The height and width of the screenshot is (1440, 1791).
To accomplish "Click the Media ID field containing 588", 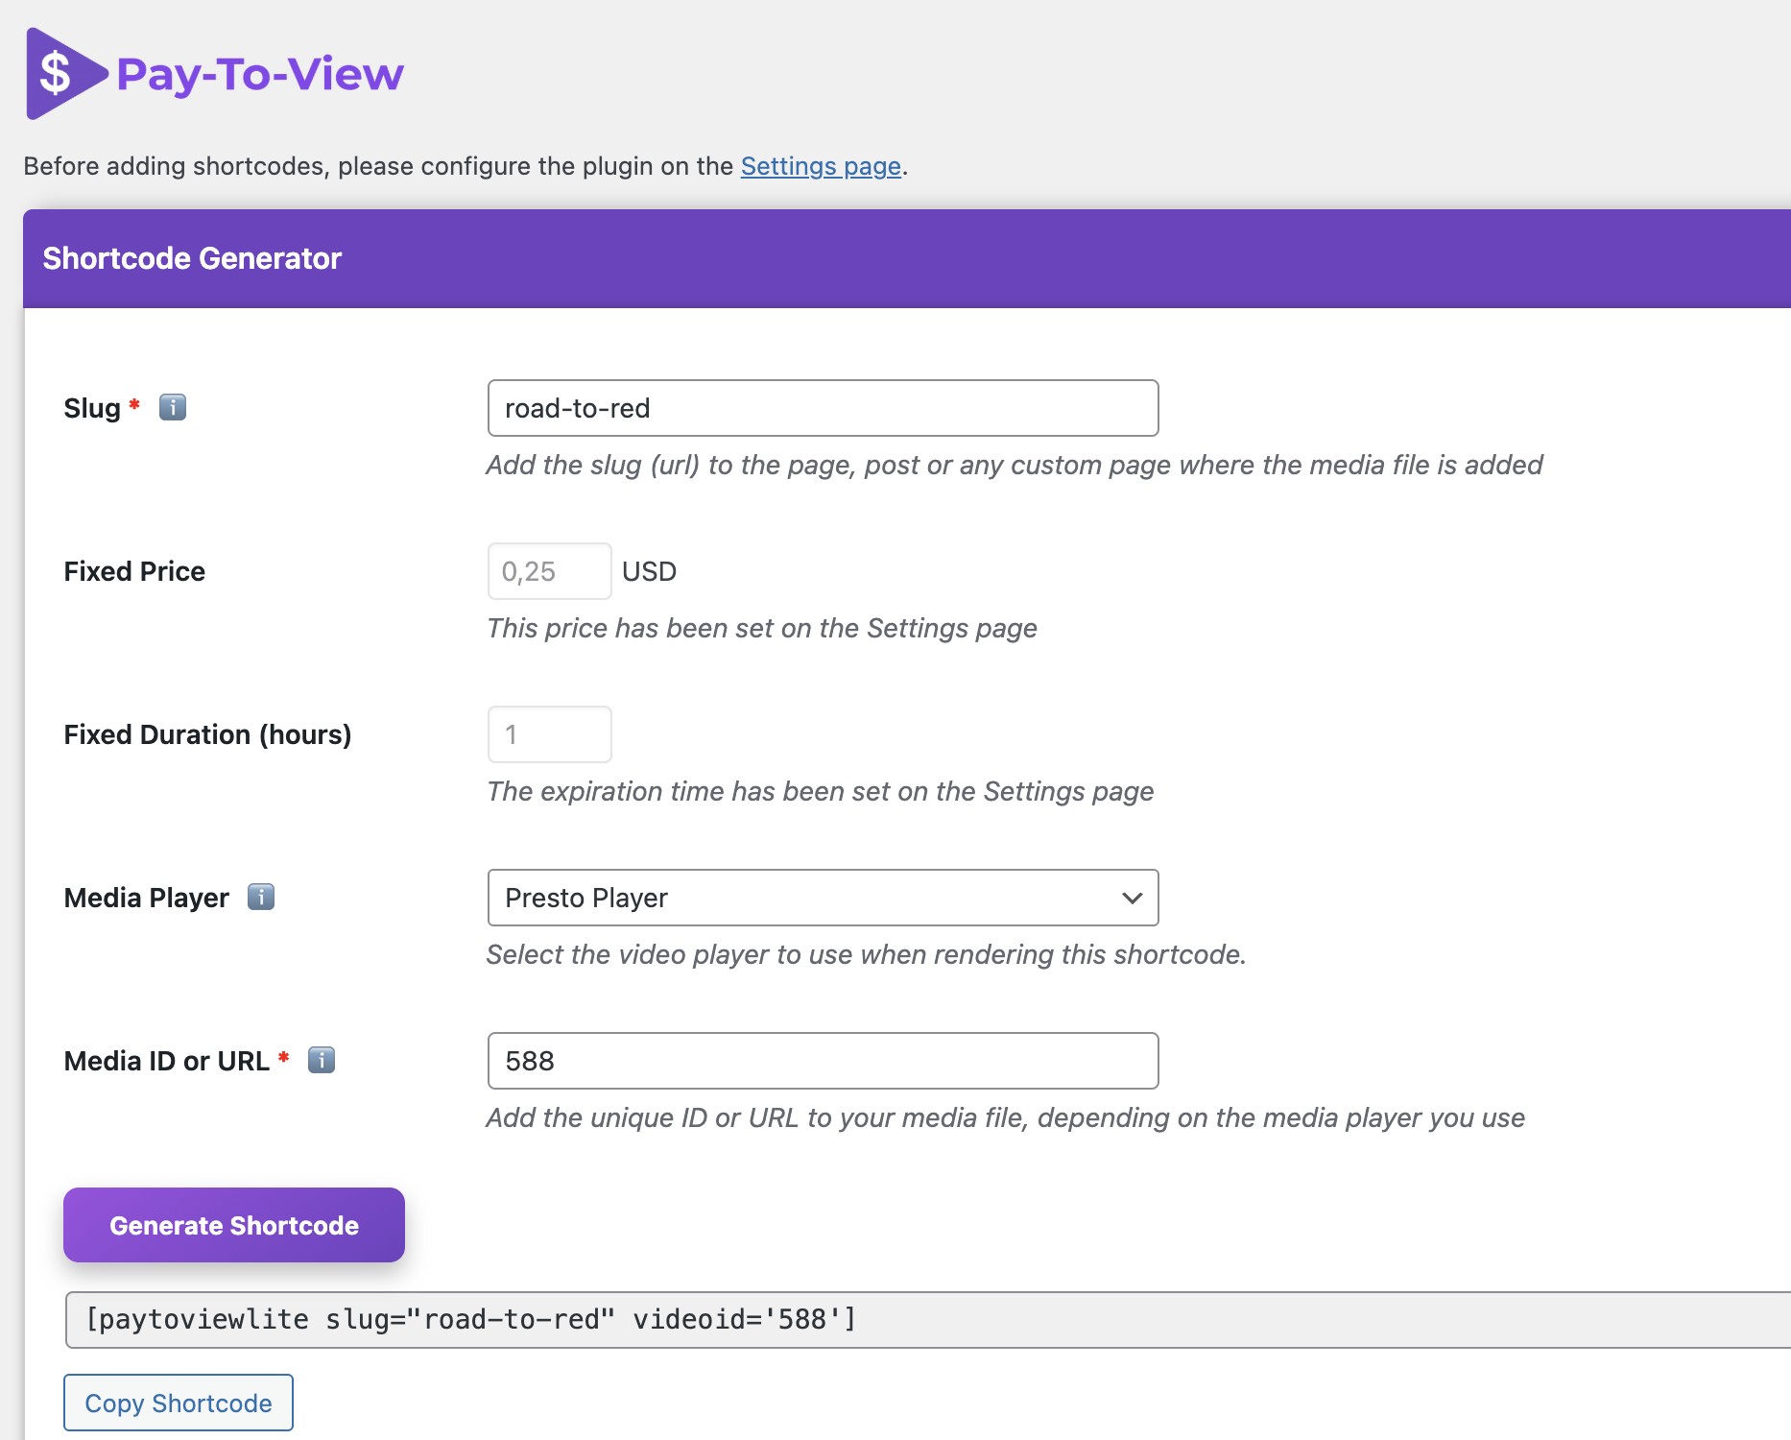I will (823, 1061).
